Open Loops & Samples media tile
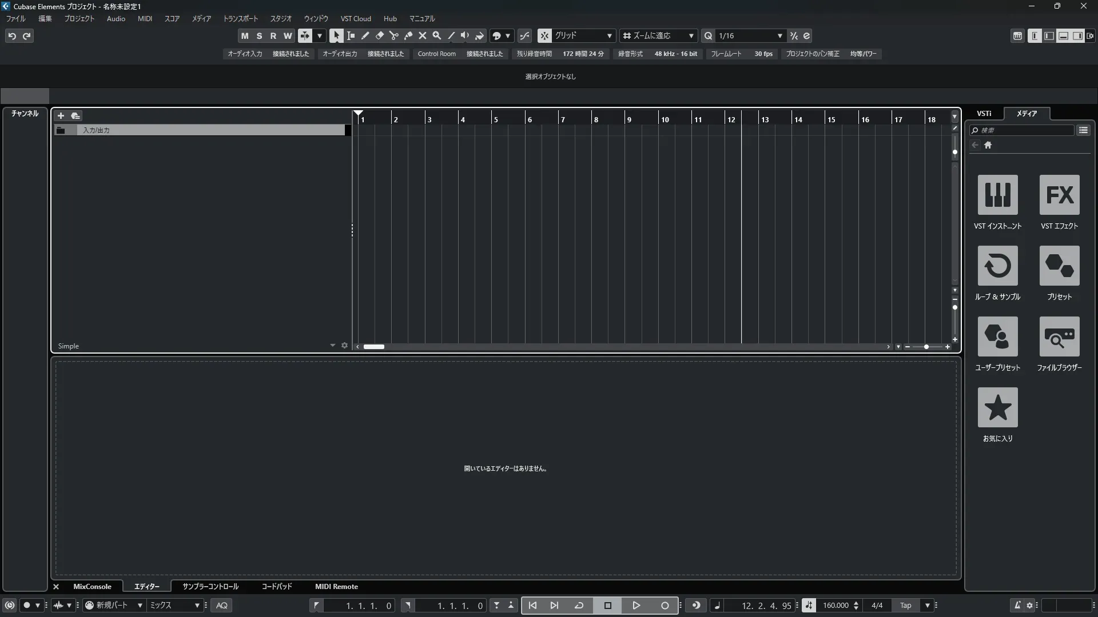Viewport: 1098px width, 617px height. [997, 266]
